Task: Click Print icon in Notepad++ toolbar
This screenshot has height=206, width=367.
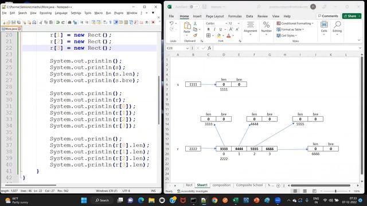Action: point(34,22)
